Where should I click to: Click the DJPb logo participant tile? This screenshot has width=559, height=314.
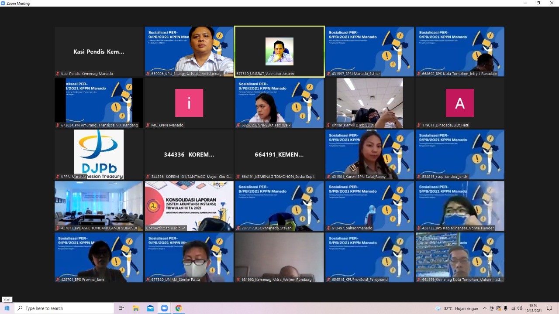(x=99, y=154)
